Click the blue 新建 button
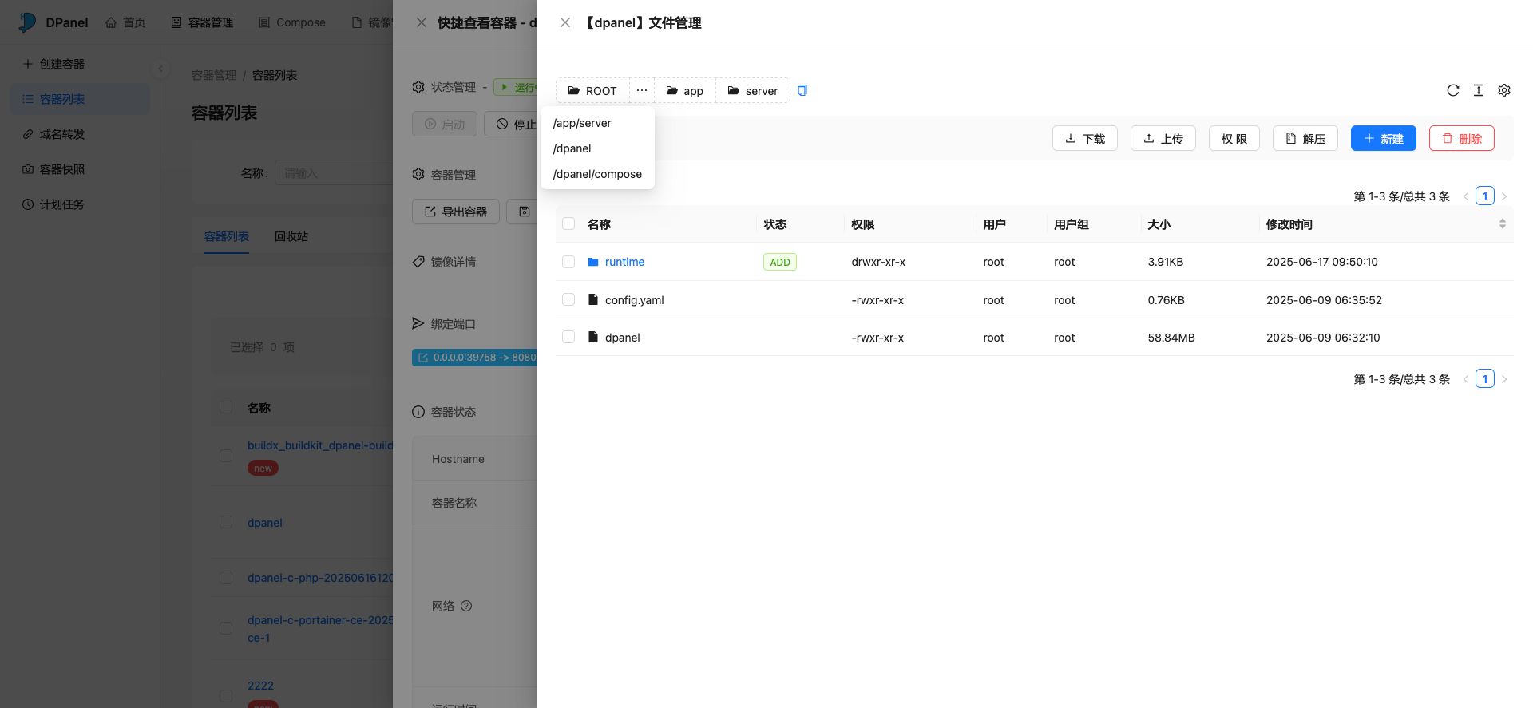1533x708 pixels. point(1383,138)
